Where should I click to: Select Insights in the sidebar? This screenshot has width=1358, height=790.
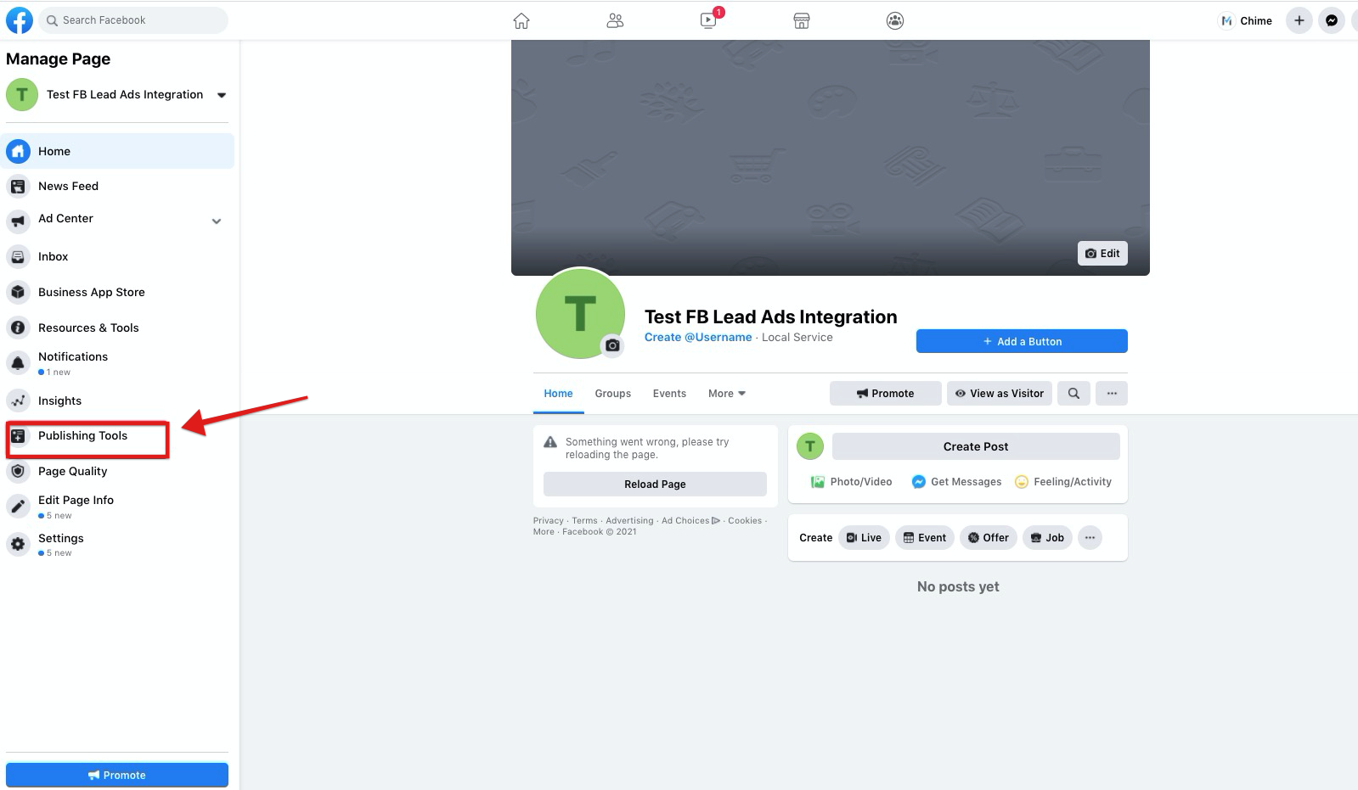click(x=59, y=401)
